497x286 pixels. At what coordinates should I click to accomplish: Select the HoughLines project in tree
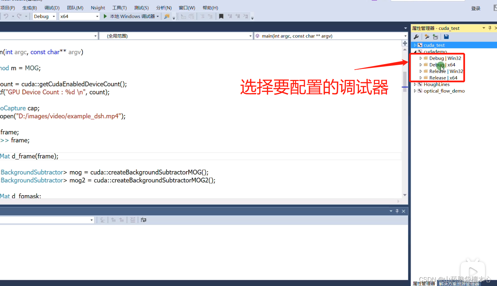tap(437, 84)
